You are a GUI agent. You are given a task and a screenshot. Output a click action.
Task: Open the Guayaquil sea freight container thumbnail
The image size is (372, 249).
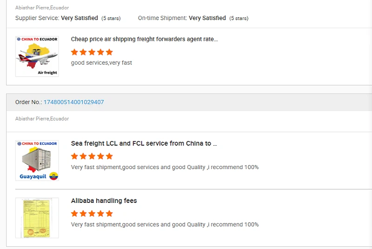click(x=37, y=161)
